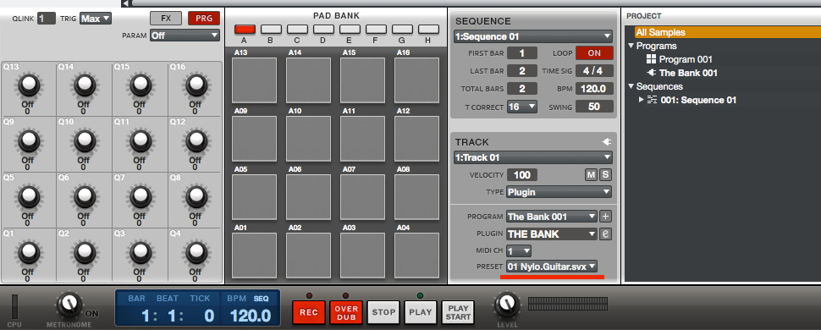Viewport: 821px width, 330px height.
Task: Click the Q11 knob
Action: pyautogui.click(x=141, y=140)
